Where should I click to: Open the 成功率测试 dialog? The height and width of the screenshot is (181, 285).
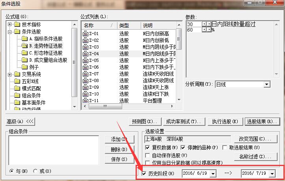(x=184, y=121)
